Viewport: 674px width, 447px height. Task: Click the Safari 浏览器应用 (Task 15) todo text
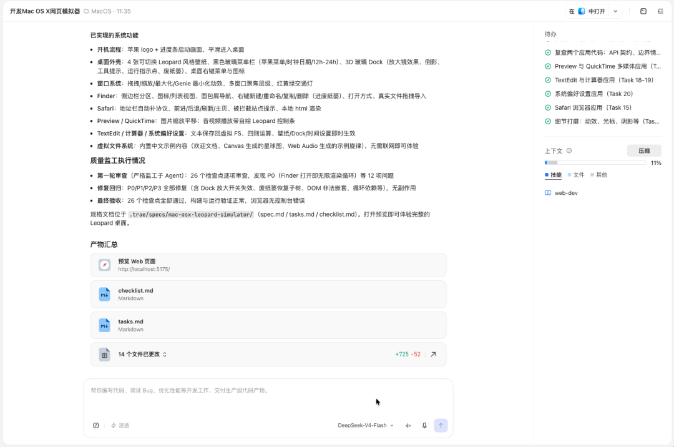(x=593, y=107)
